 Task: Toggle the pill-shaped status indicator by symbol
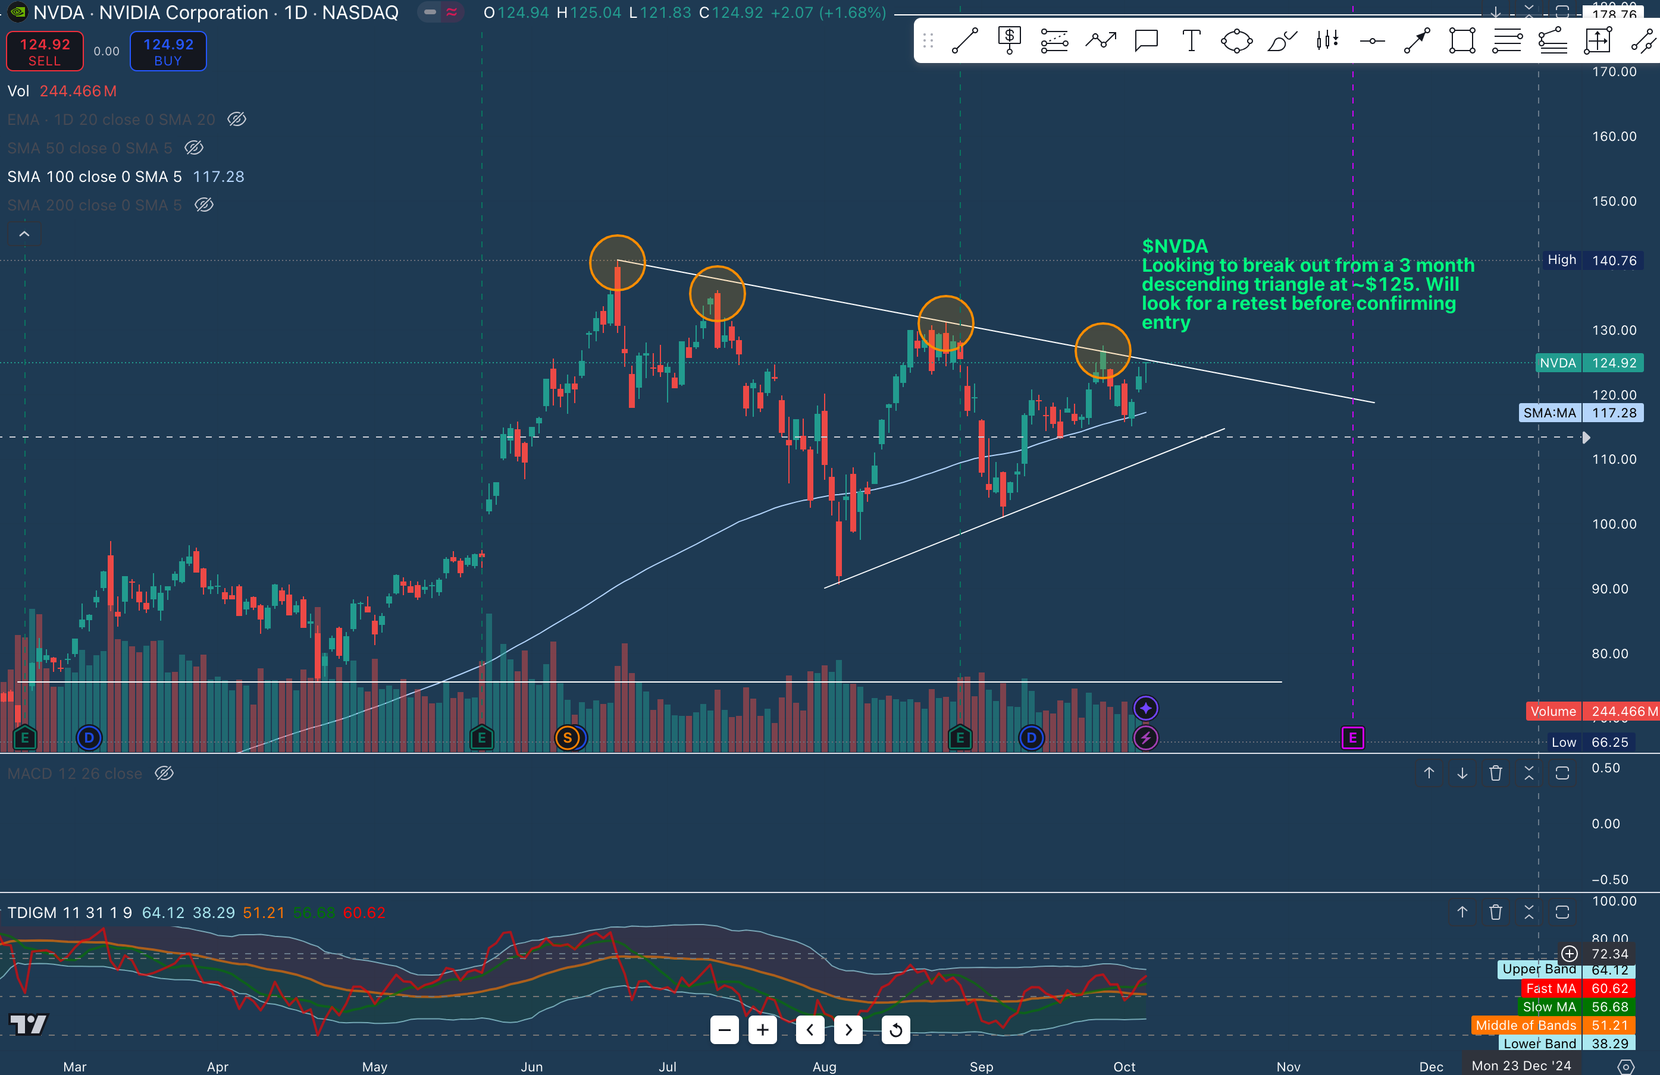pyautogui.click(x=430, y=12)
